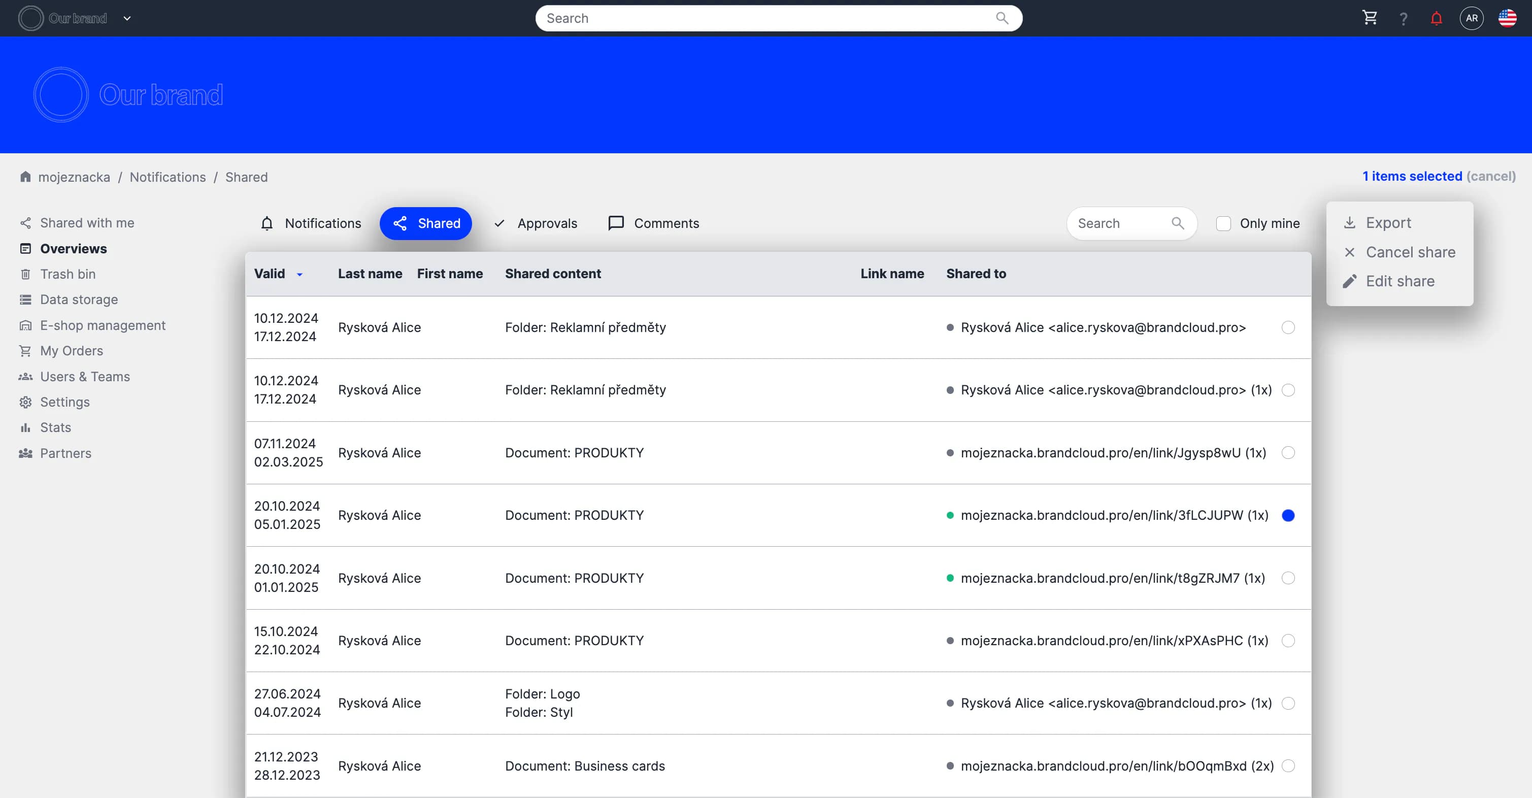Open the Edit share option
The width and height of the screenshot is (1532, 798).
[1400, 281]
